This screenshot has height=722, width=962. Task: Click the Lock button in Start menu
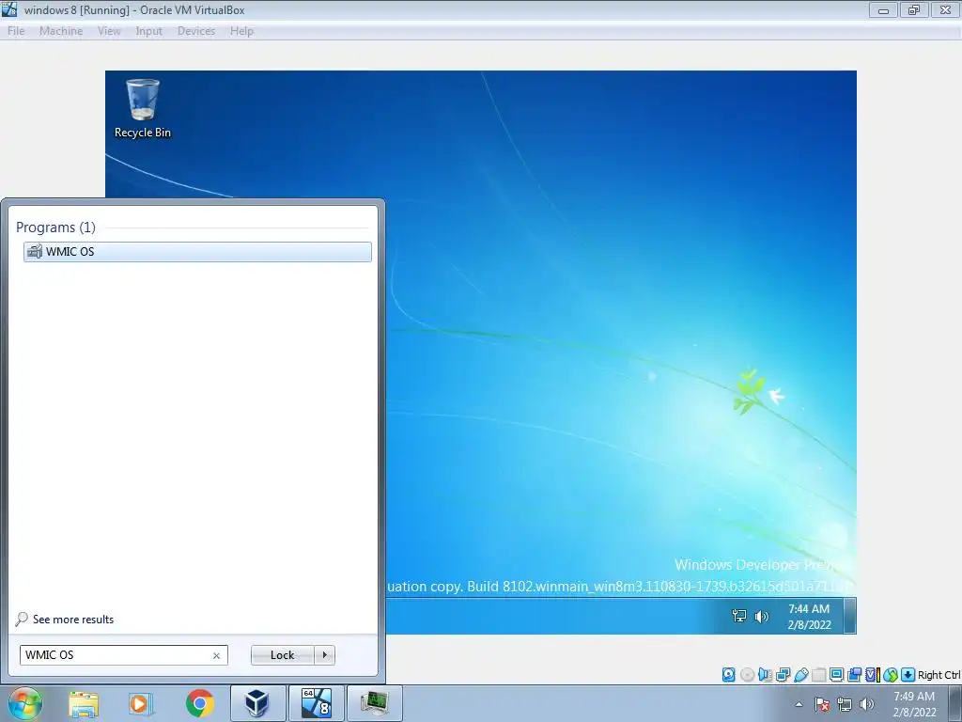tap(282, 655)
